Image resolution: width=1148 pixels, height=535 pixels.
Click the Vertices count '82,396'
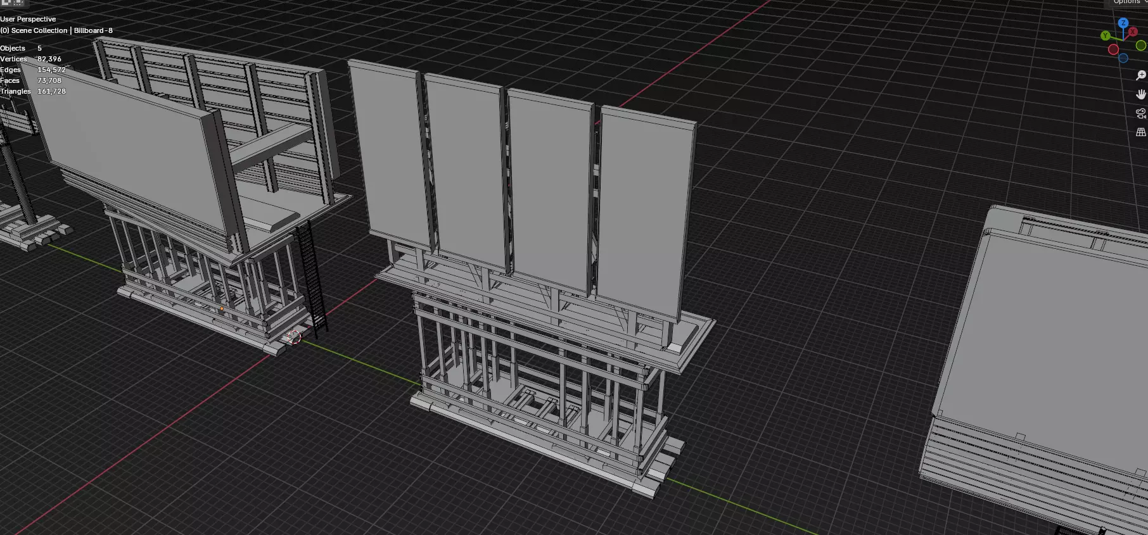[x=49, y=59]
